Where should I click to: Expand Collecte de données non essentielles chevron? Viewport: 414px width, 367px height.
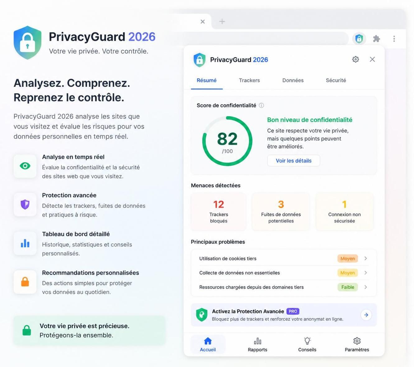pos(366,273)
